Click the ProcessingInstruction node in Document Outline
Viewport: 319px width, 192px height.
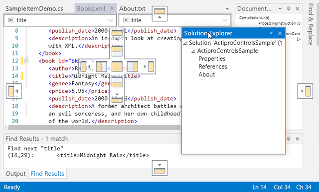[x=279, y=23]
